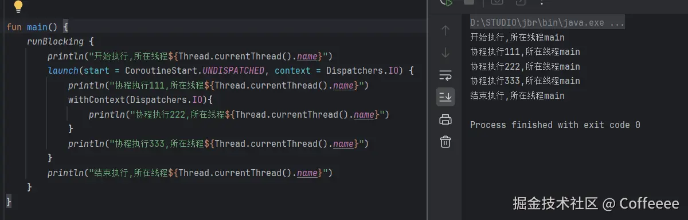The height and width of the screenshot is (220, 688).
Task: Click the 'main' function name in code
Action: coord(37,27)
